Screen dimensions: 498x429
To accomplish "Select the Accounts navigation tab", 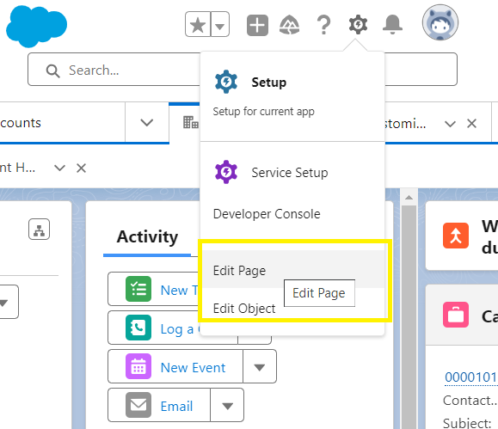I will (x=62, y=123).
